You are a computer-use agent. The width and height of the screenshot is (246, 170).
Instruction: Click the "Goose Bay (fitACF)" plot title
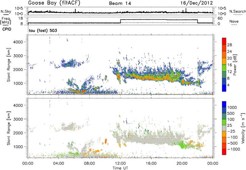point(54,3)
